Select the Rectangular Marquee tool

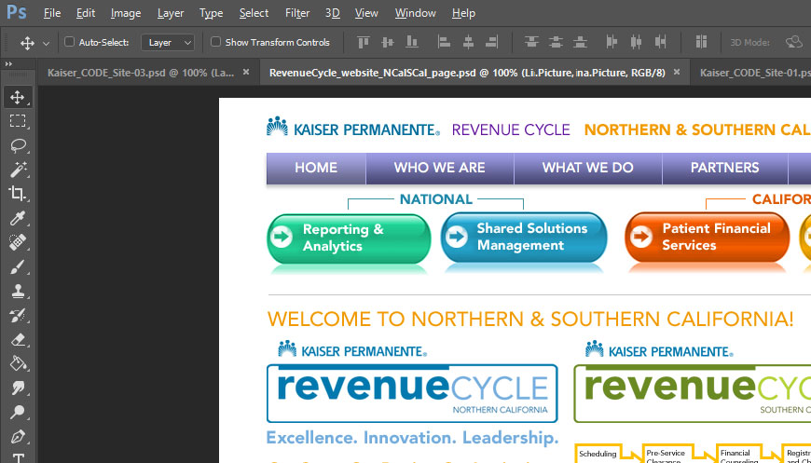pyautogui.click(x=18, y=121)
